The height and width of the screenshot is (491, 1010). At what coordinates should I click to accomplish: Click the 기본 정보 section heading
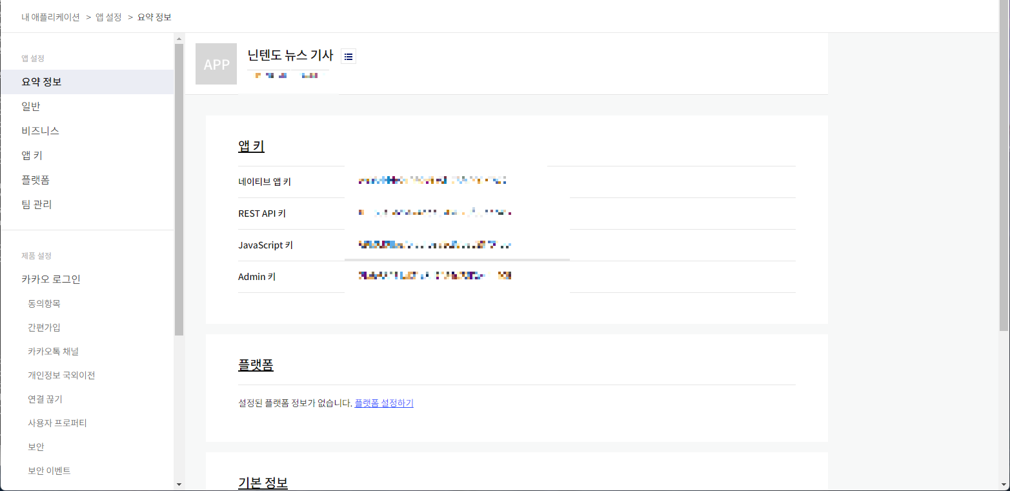[263, 483]
